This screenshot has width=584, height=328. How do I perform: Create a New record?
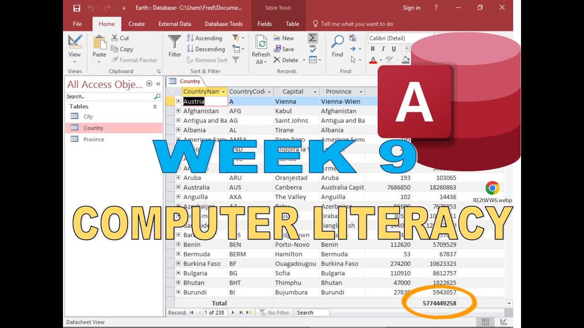(283, 38)
